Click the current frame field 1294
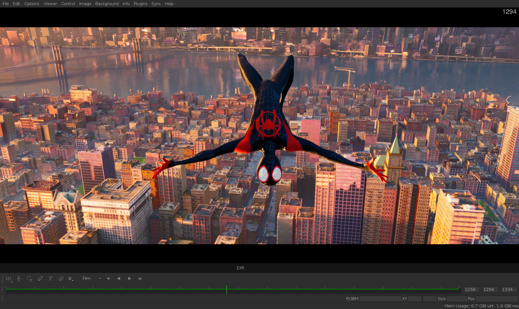 point(490,290)
